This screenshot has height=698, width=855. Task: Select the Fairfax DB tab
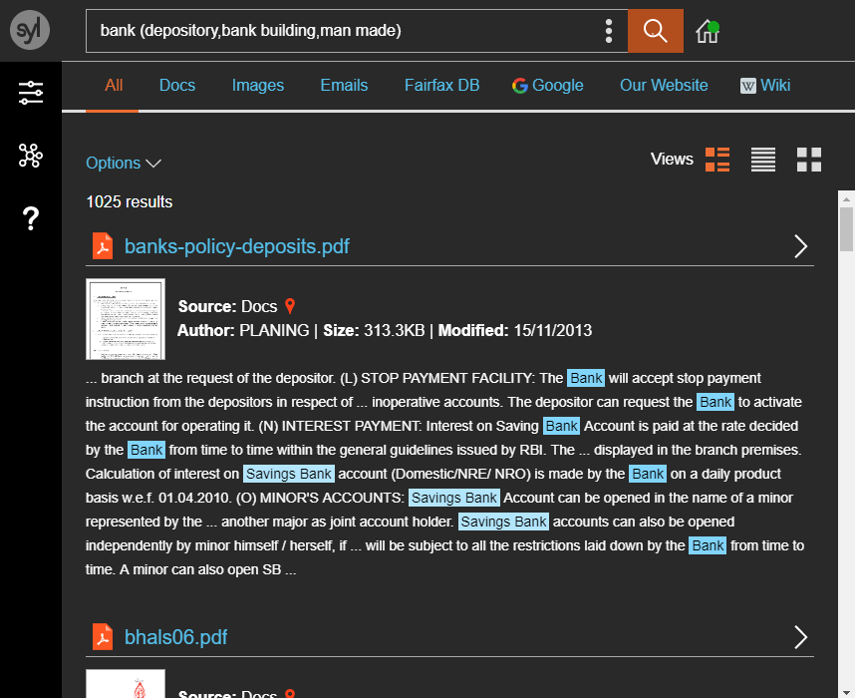(x=441, y=86)
